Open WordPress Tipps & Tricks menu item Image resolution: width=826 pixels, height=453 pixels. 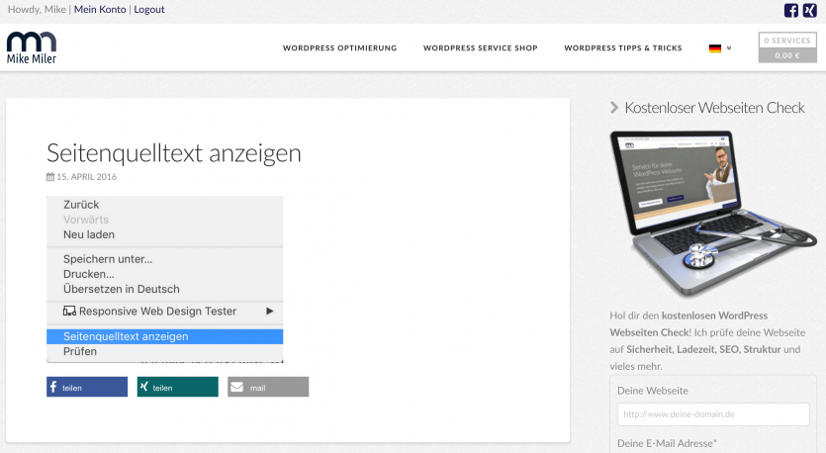(x=623, y=47)
